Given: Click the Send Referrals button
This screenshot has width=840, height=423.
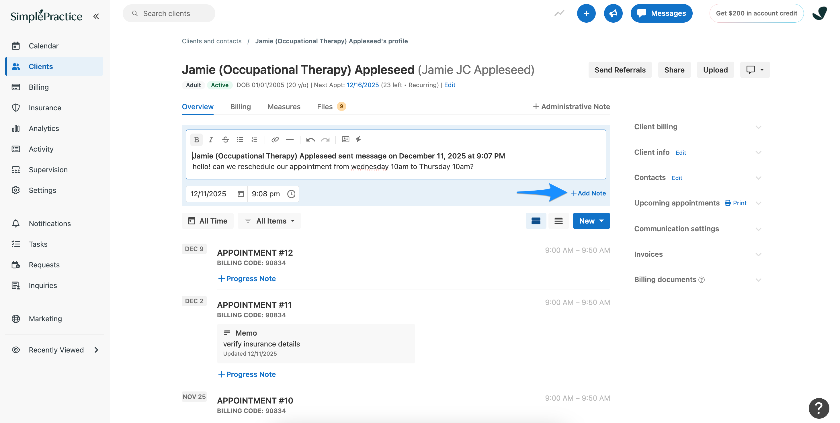Looking at the screenshot, I should click(620, 70).
